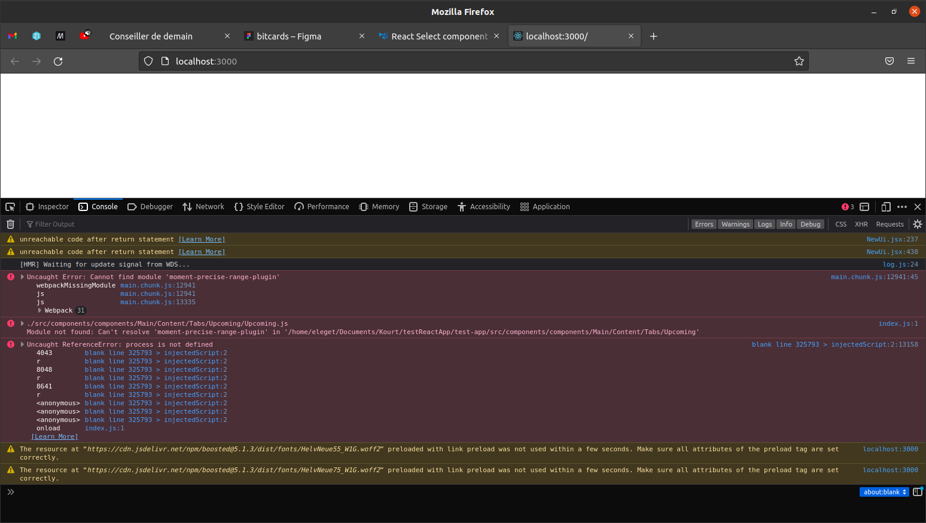Toggle the Errors filter button
Image resolution: width=926 pixels, height=523 pixels.
tap(703, 224)
